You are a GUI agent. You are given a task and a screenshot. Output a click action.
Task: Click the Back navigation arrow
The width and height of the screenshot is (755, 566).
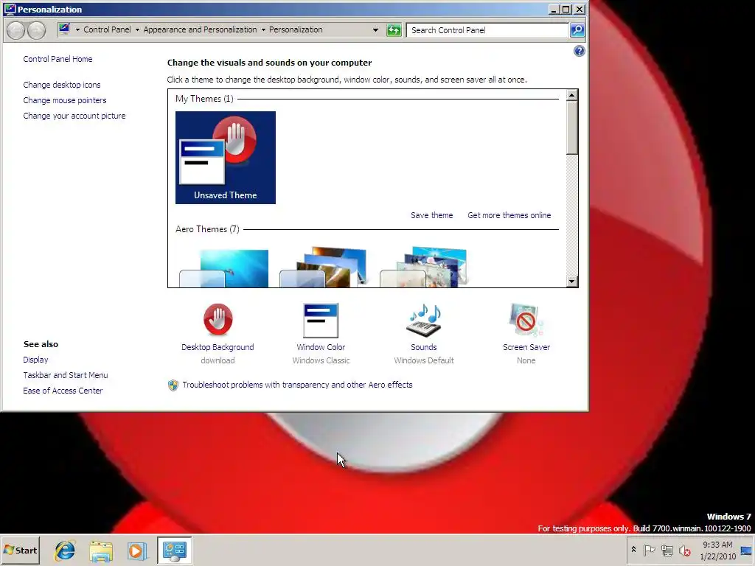coord(15,29)
